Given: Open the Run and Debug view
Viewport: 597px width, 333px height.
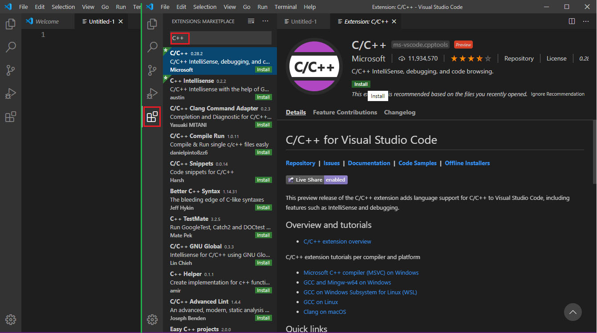Looking at the screenshot, I should point(152,93).
